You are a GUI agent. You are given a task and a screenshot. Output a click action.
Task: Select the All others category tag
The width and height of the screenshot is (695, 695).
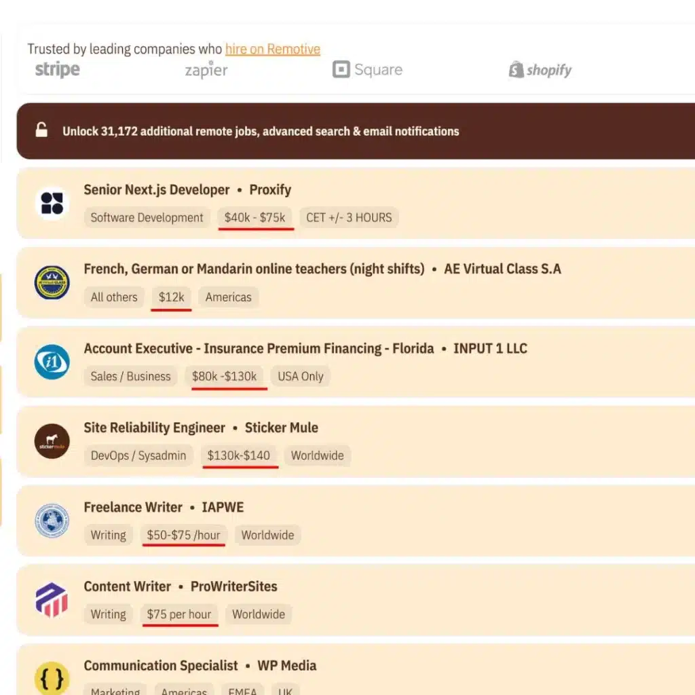[114, 297]
